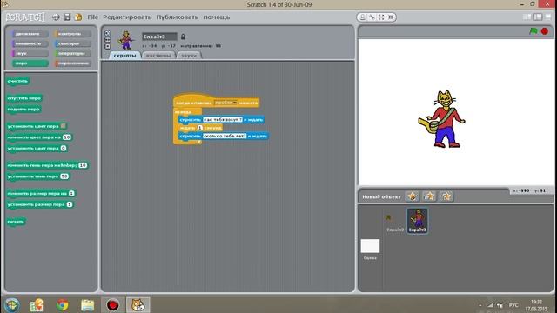This screenshot has height=313, width=557.
Task: Click value 1 in set pen size block
Action: (x=70, y=204)
